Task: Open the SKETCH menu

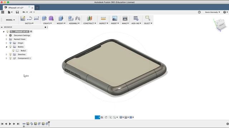Action: [x=29, y=23]
